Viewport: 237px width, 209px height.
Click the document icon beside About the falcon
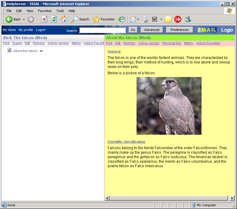pos(9,50)
